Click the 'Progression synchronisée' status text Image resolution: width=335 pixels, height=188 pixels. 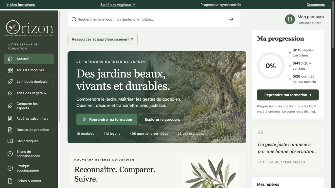coord(221,5)
